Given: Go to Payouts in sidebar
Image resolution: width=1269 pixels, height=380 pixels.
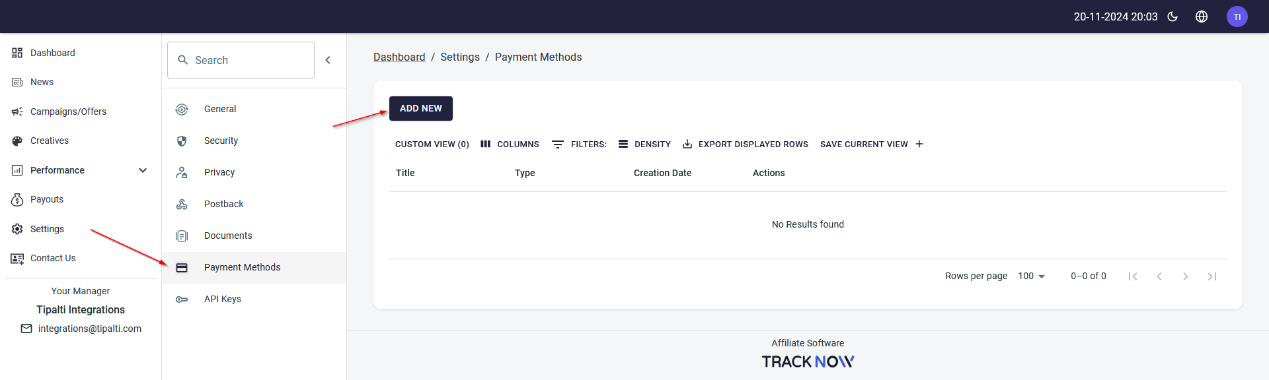Looking at the screenshot, I should tap(47, 199).
